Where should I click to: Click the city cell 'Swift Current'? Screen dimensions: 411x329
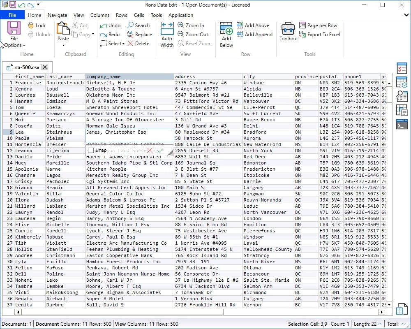click(268, 114)
